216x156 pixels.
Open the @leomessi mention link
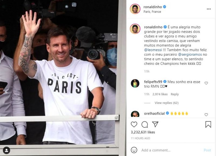[x=153, y=50]
